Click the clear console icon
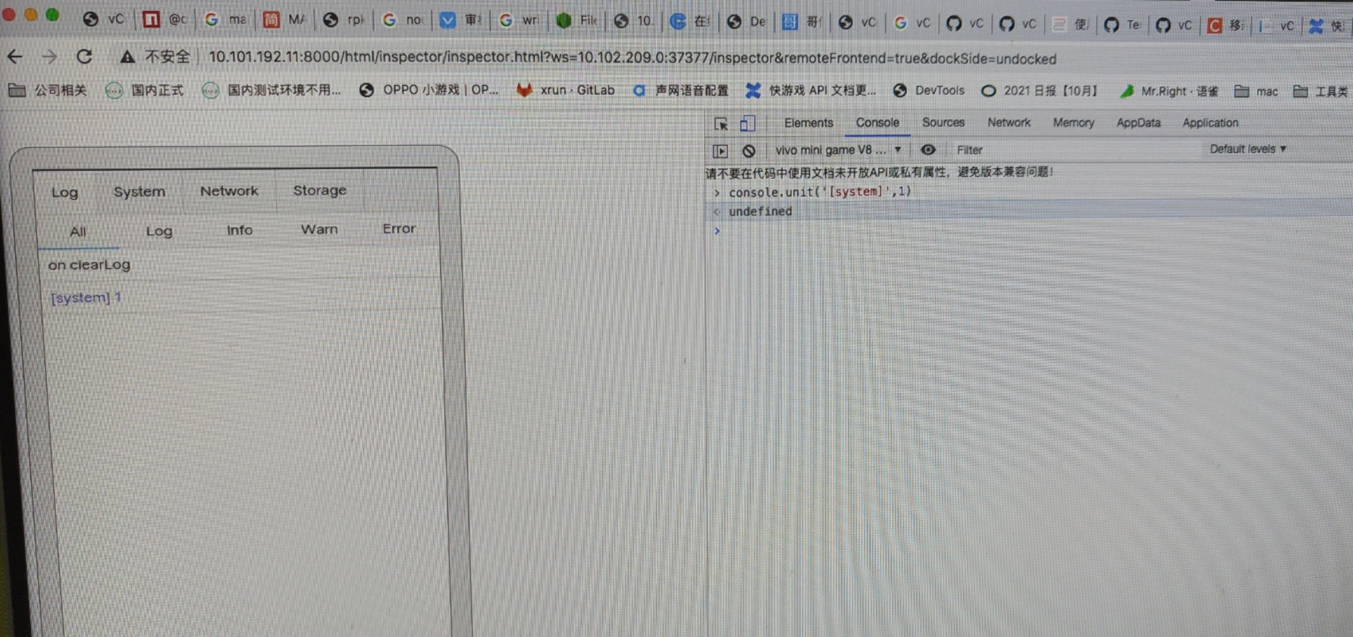1353x637 pixels. coord(749,150)
